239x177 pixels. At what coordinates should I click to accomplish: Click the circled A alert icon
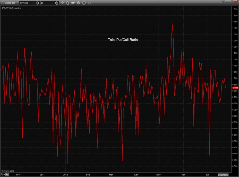tap(84, 3)
